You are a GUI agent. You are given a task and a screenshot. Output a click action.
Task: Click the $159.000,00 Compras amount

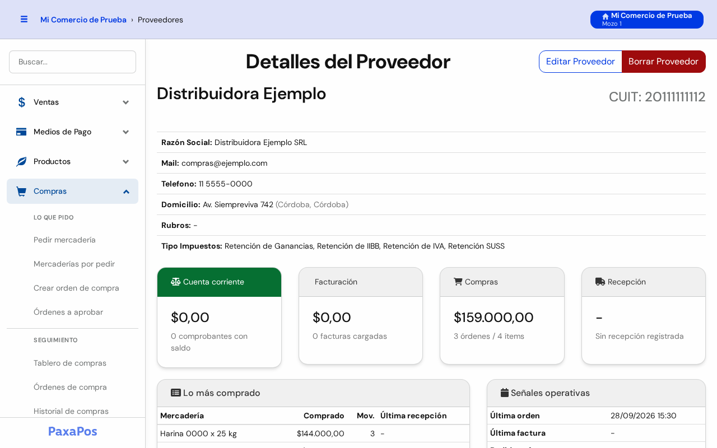click(x=493, y=318)
